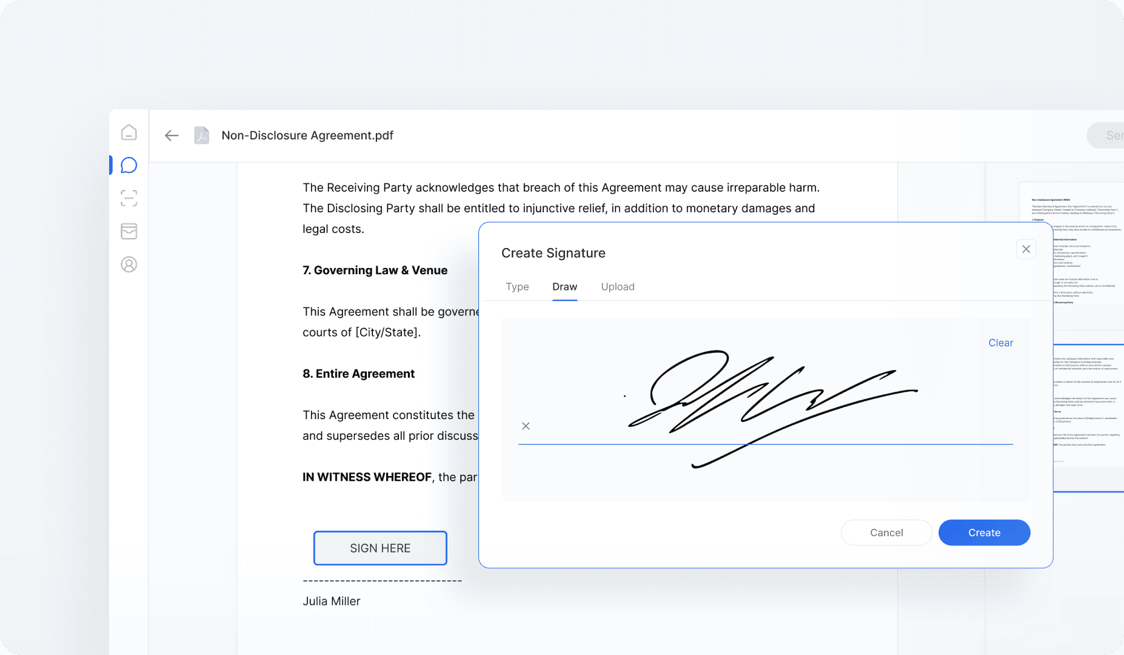Select the Draw signature tab
Image resolution: width=1124 pixels, height=655 pixels.
[564, 286]
